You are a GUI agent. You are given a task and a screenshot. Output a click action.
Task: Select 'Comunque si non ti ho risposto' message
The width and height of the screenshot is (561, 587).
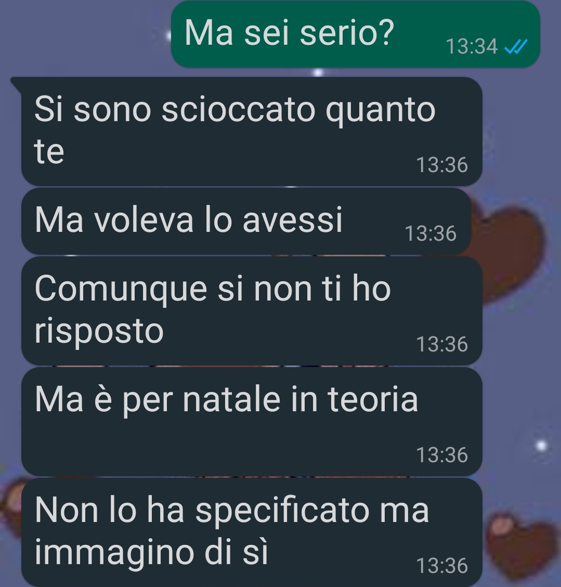tap(252, 311)
